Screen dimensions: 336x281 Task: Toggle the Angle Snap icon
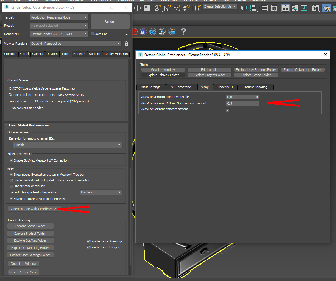coord(167,8)
